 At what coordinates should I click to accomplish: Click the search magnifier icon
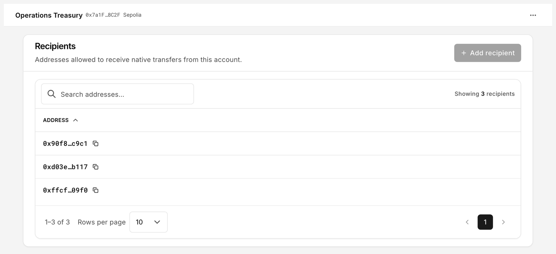(x=51, y=94)
